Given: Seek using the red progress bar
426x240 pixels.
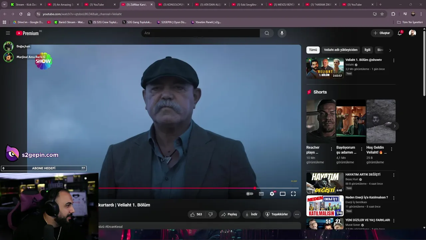Looking at the screenshot, I should click(198, 188).
